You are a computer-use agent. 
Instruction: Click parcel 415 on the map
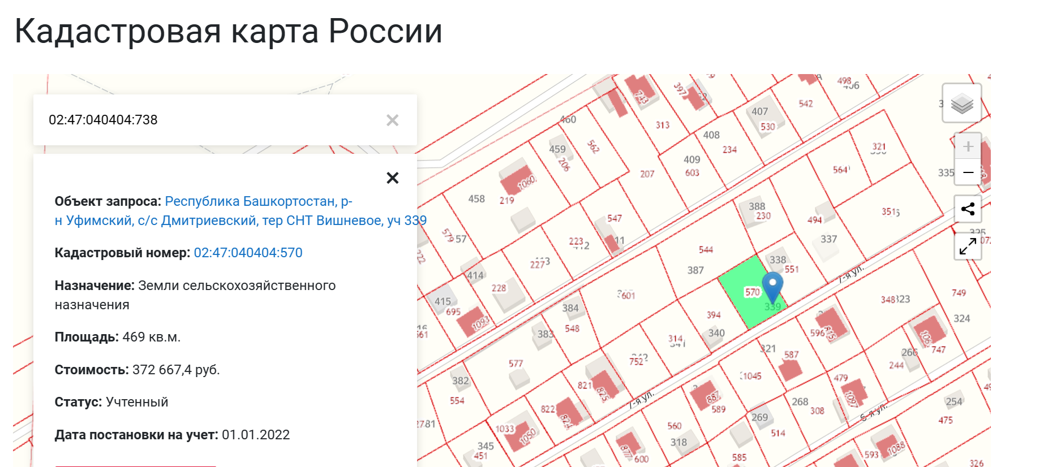tap(443, 301)
